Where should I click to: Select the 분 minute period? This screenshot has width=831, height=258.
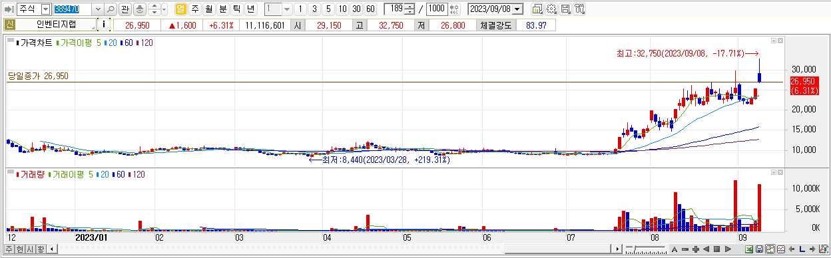(x=222, y=9)
